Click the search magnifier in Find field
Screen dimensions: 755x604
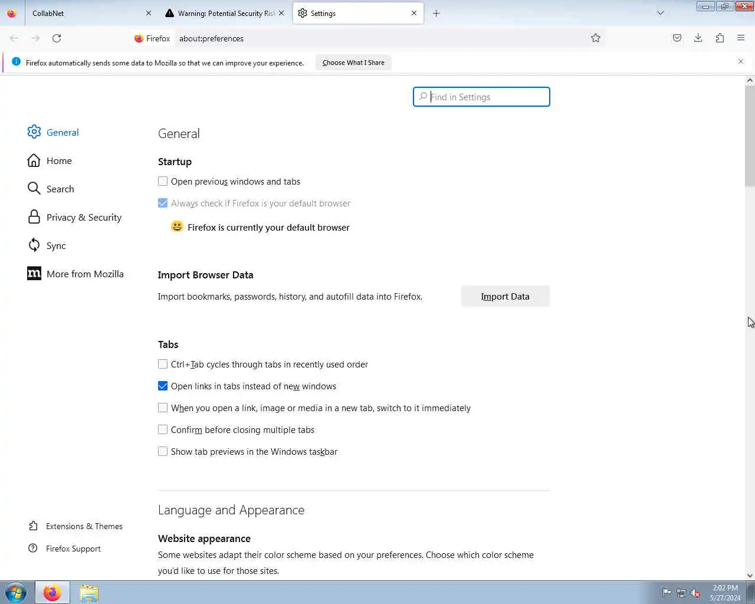point(422,97)
